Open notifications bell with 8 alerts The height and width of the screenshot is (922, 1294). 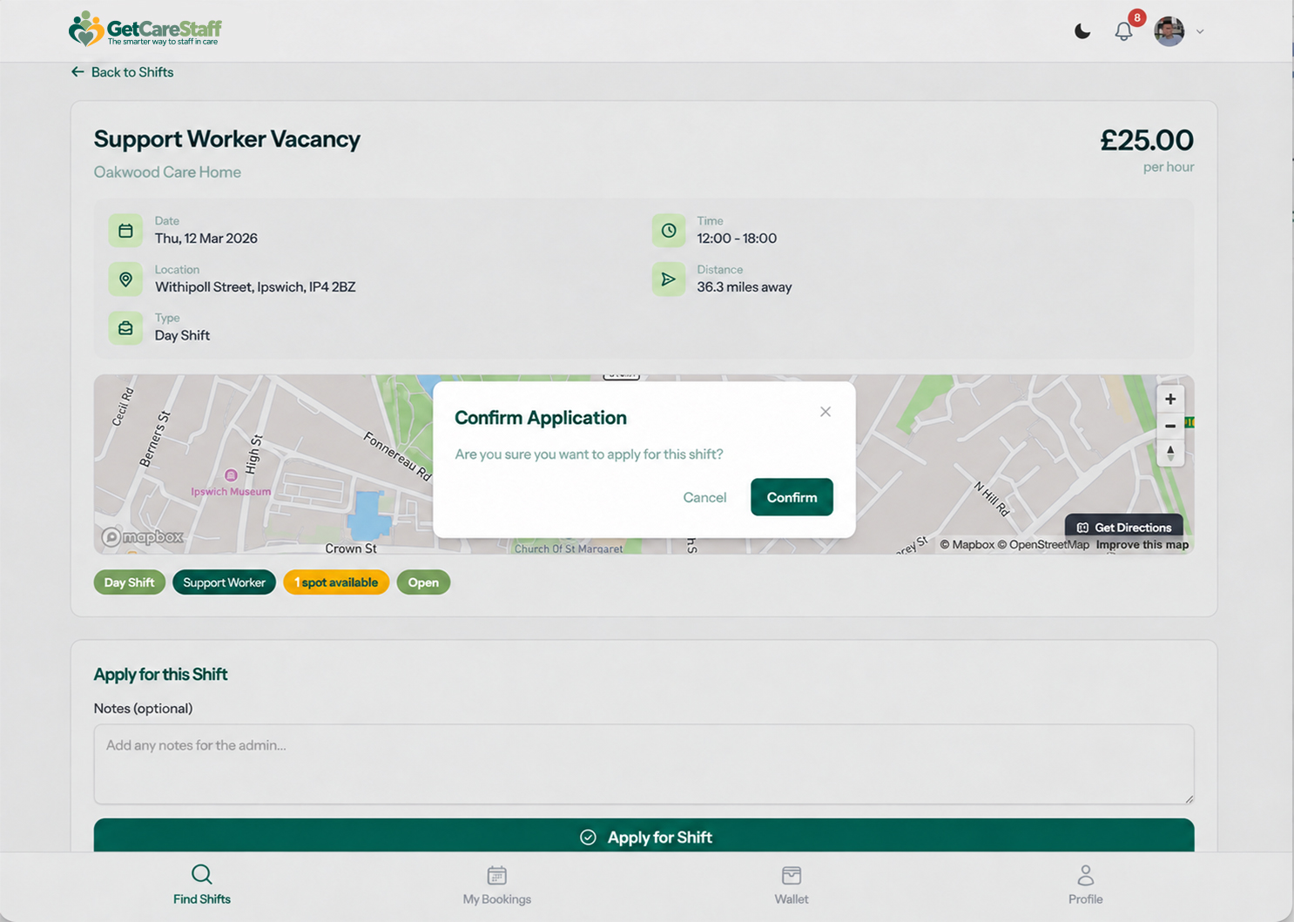[x=1124, y=31]
